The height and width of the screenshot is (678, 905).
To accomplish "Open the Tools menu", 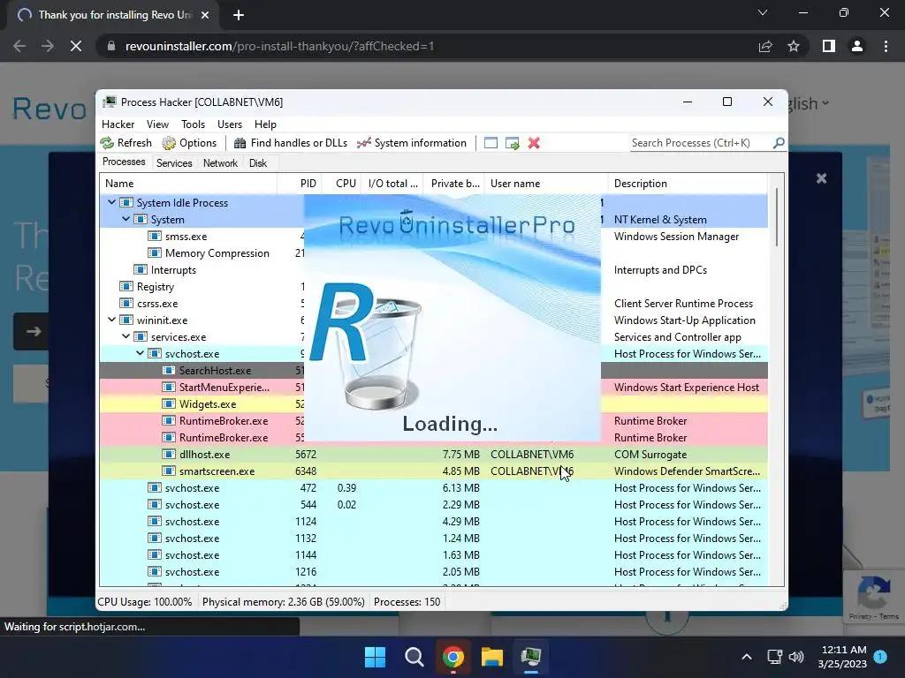I will 193,124.
